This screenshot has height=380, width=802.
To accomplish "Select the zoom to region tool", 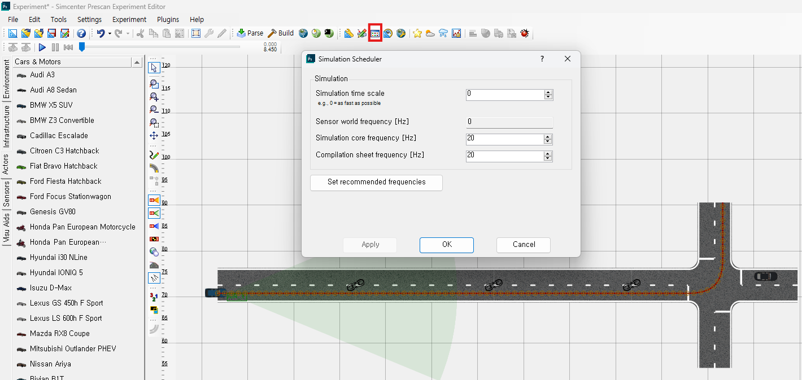I will point(154,122).
